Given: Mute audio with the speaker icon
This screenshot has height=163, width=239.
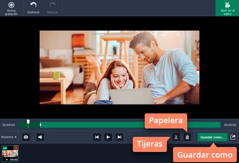Looking at the screenshot, I should tap(40, 137).
